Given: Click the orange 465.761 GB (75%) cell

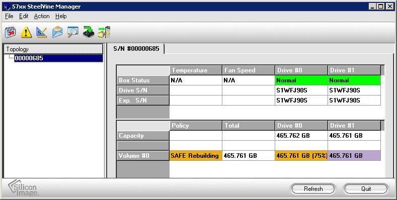Looking at the screenshot, I should point(301,156).
